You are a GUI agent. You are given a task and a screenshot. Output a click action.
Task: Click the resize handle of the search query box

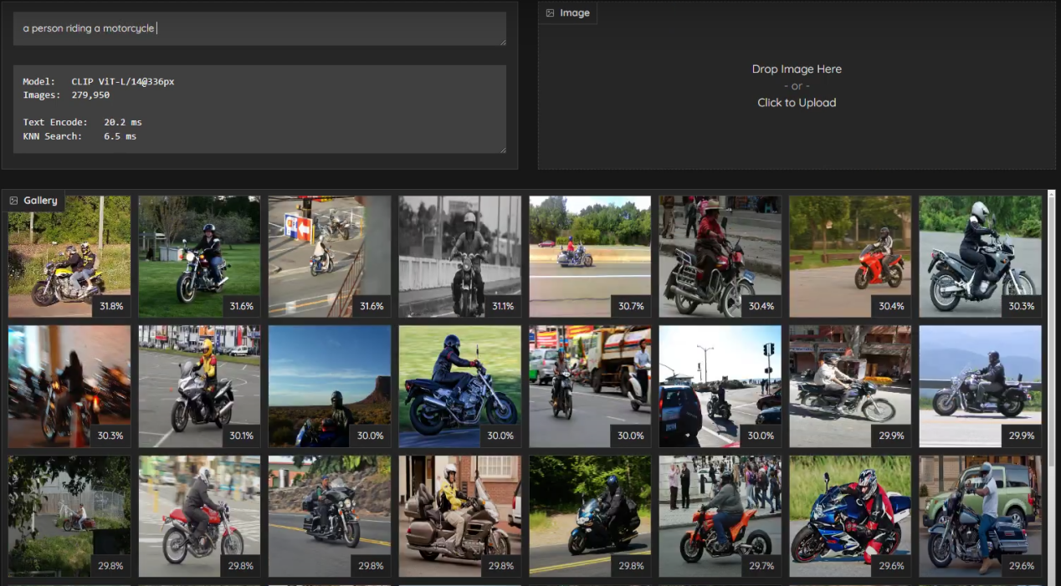pyautogui.click(x=502, y=41)
